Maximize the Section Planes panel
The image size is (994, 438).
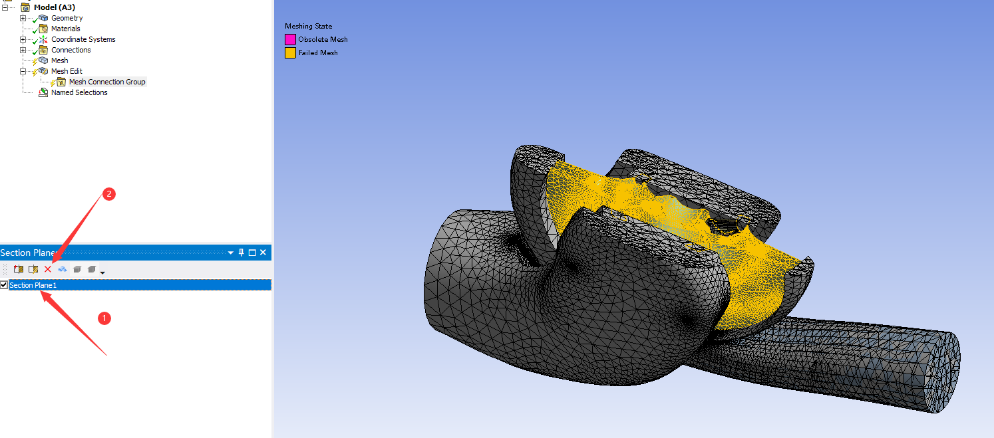tap(252, 253)
